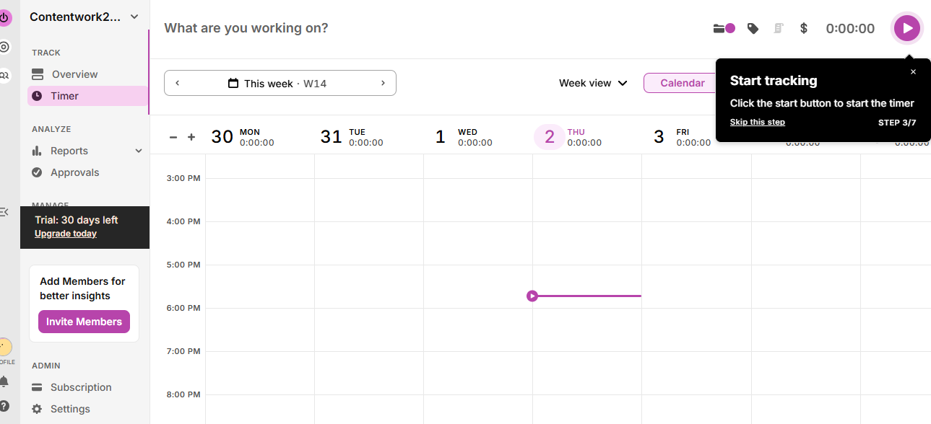The image size is (931, 424).
Task: Start the timer with the play button
Action: (906, 28)
